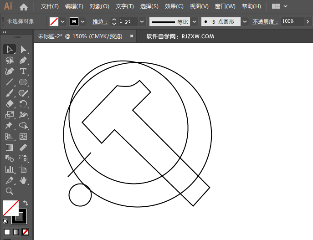Swap fill and stroke colors
Viewport: 313px width, 240px height.
[26, 203]
